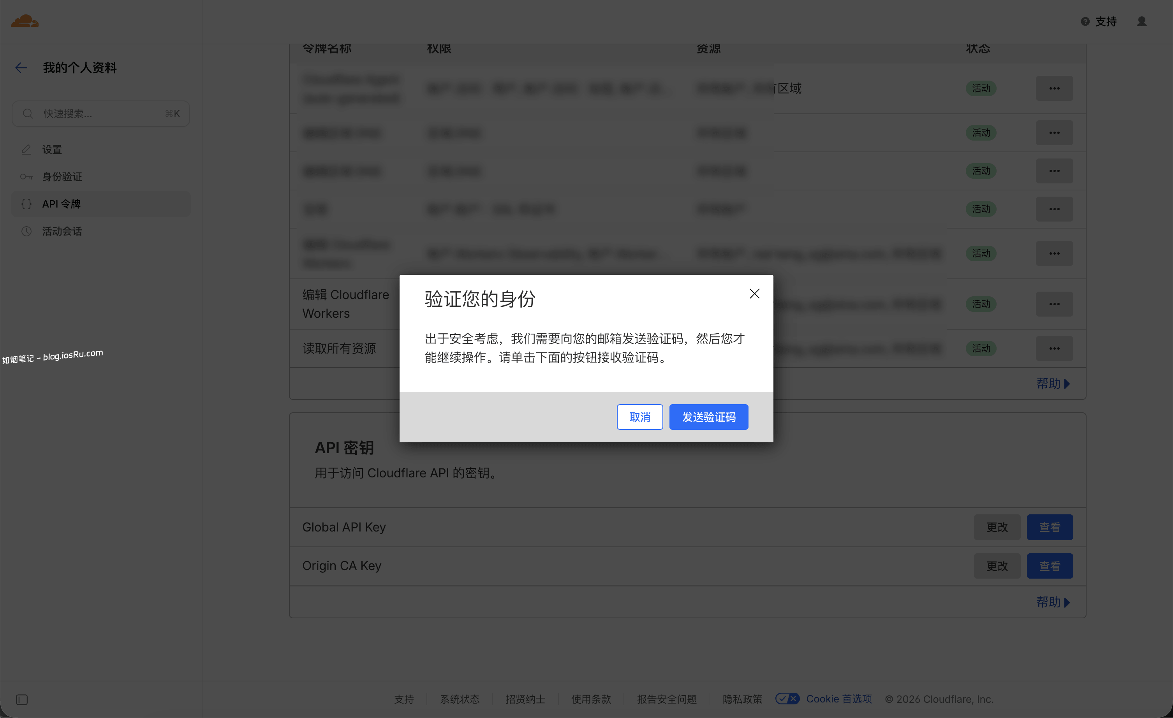Click 查看 for Global API Key

click(1050, 527)
